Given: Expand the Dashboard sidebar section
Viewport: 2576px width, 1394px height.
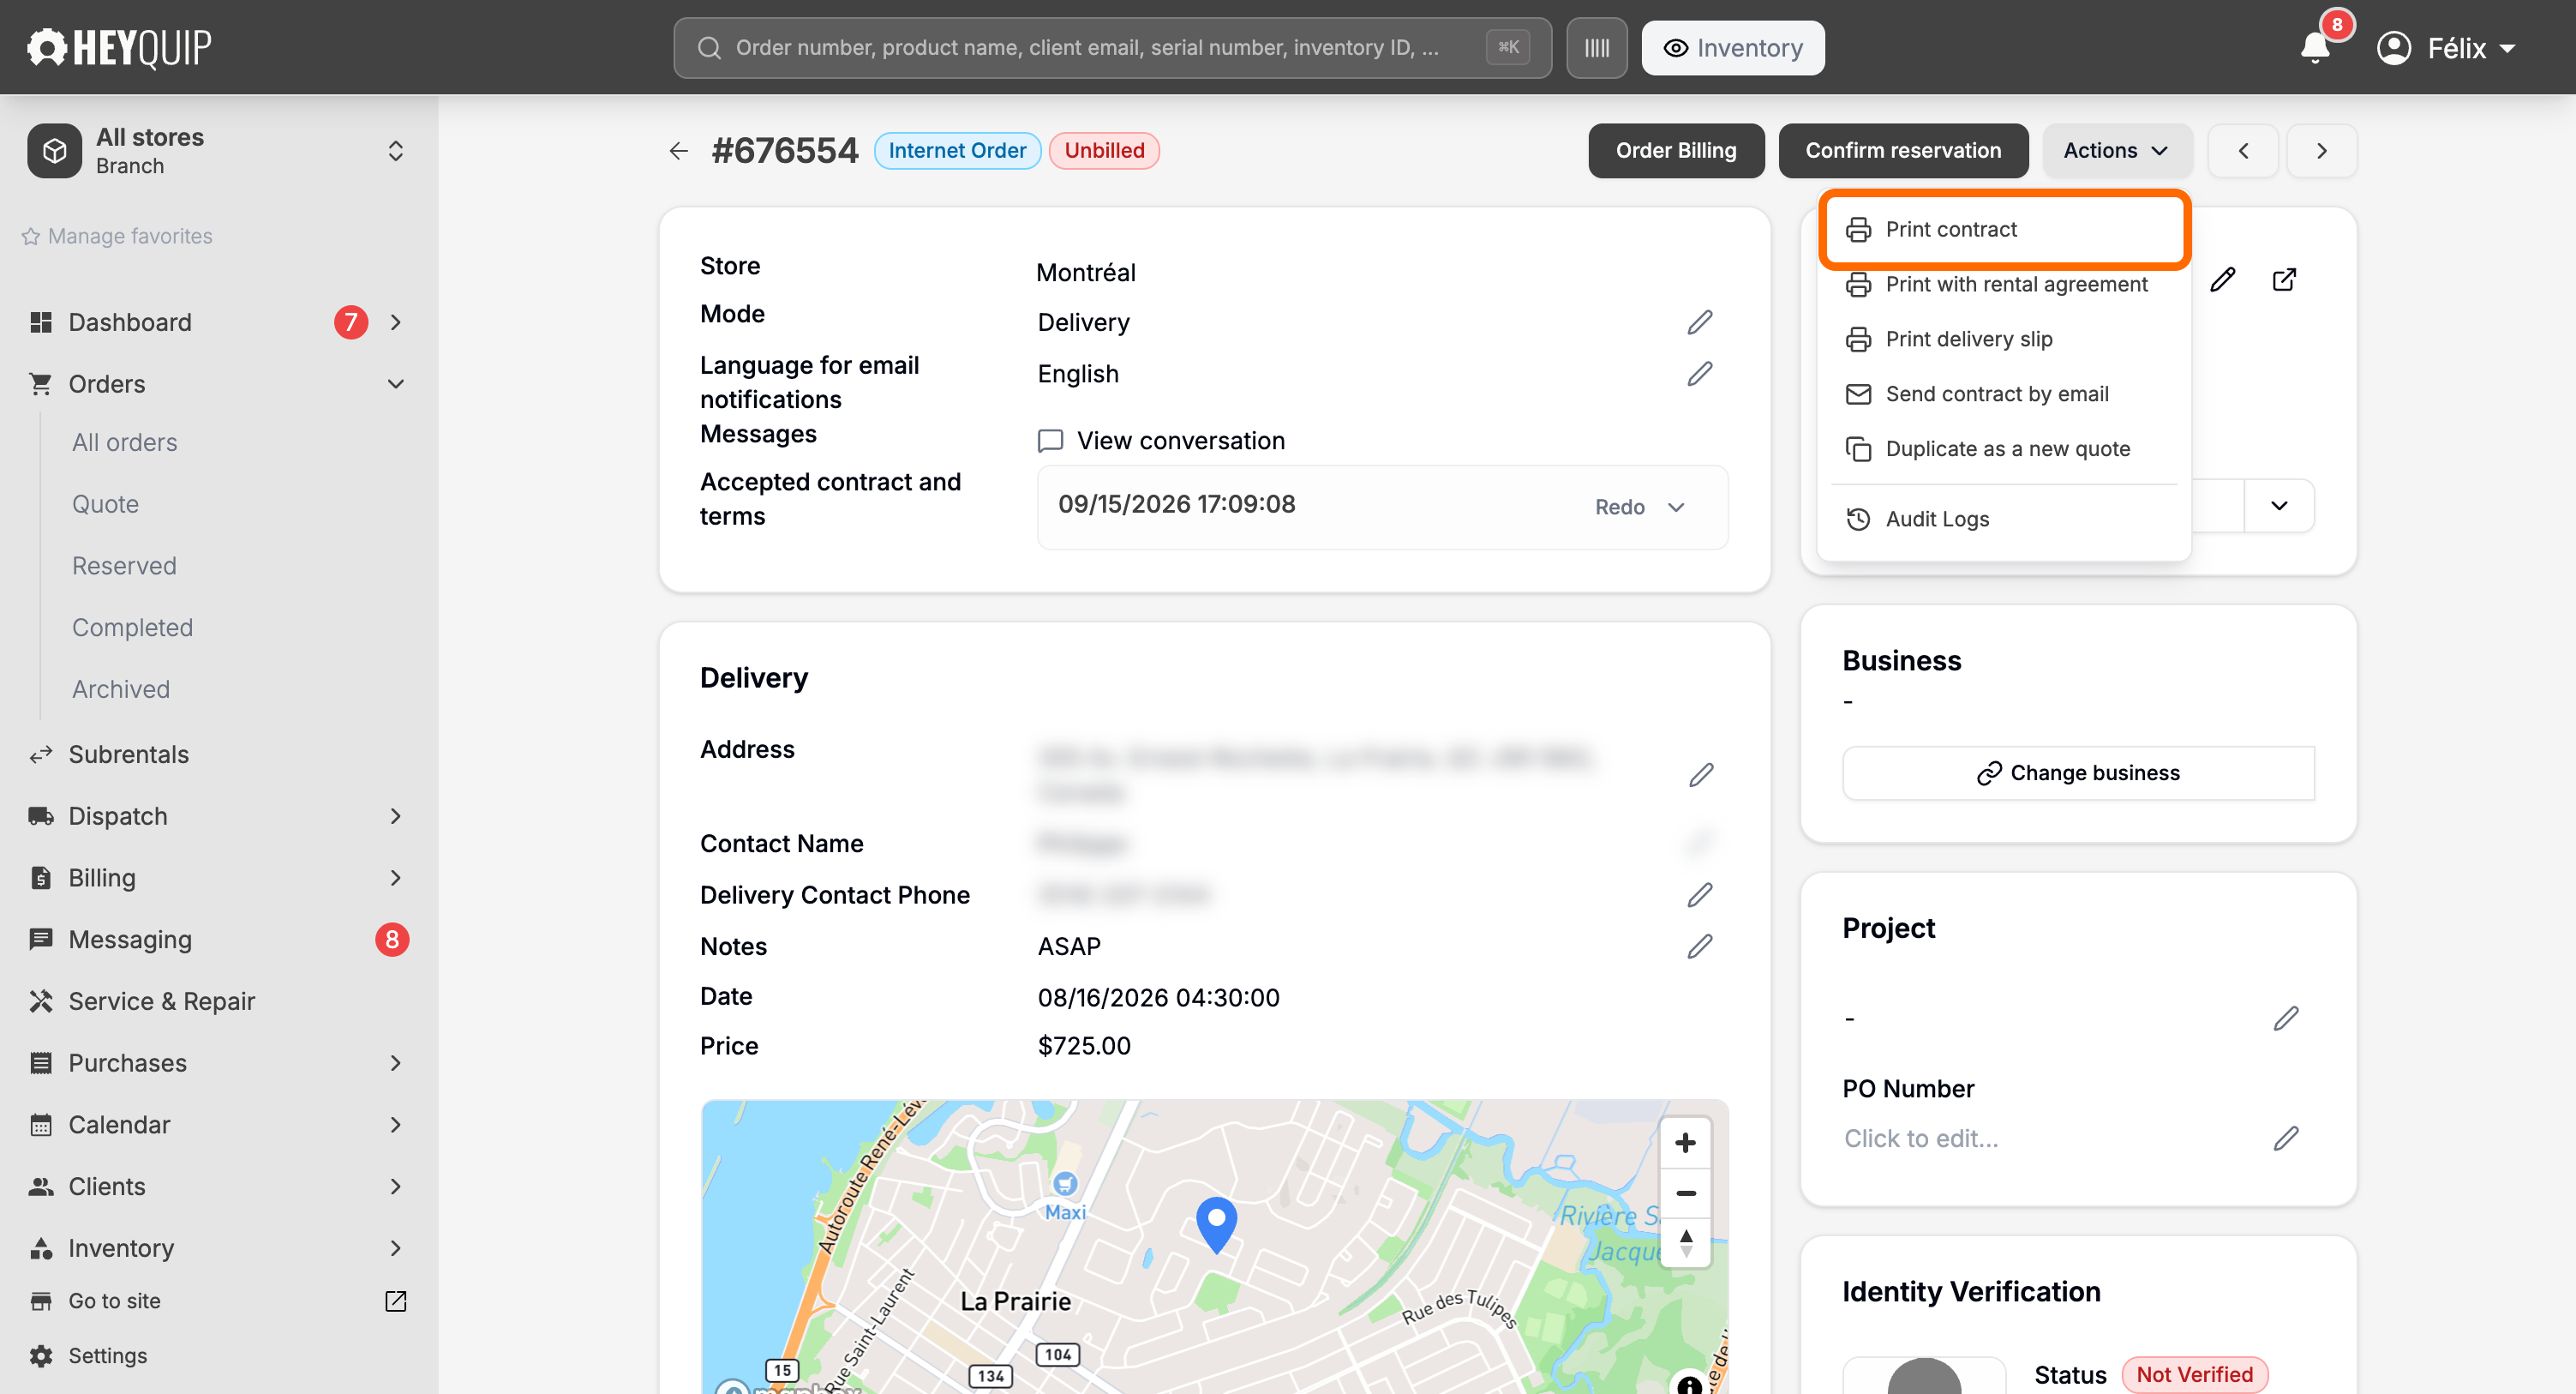Looking at the screenshot, I should pos(396,322).
